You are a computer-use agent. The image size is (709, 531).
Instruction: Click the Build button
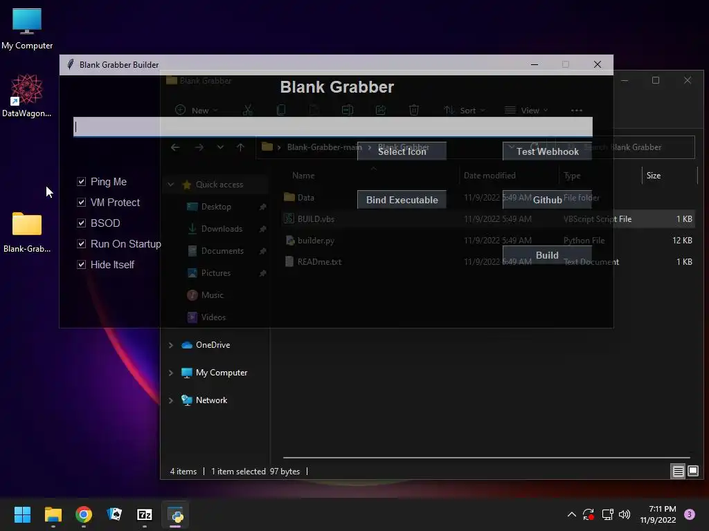click(x=547, y=255)
